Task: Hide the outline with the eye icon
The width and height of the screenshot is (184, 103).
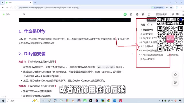Action: pyautogui.click(x=148, y=25)
